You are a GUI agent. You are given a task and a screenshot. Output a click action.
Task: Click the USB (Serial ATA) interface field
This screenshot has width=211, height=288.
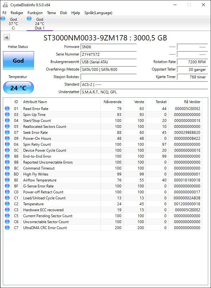click(108, 62)
